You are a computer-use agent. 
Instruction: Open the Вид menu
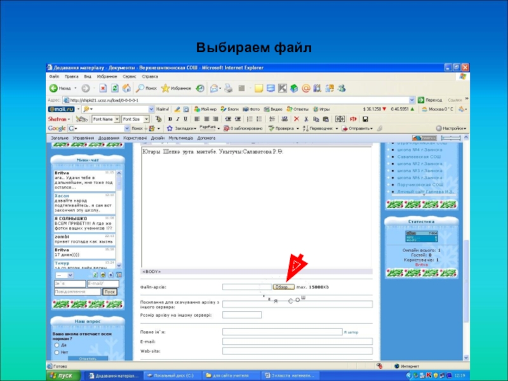pyautogui.click(x=88, y=77)
